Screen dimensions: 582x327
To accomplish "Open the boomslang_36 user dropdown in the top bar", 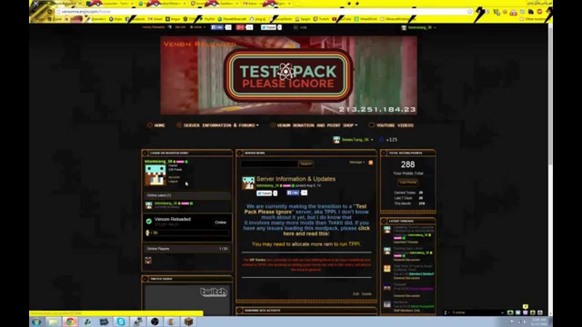I will click(x=418, y=28).
